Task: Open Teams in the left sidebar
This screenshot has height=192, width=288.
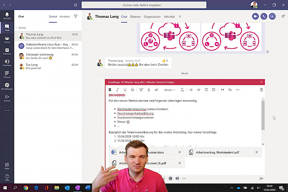Action: click(x=7, y=39)
